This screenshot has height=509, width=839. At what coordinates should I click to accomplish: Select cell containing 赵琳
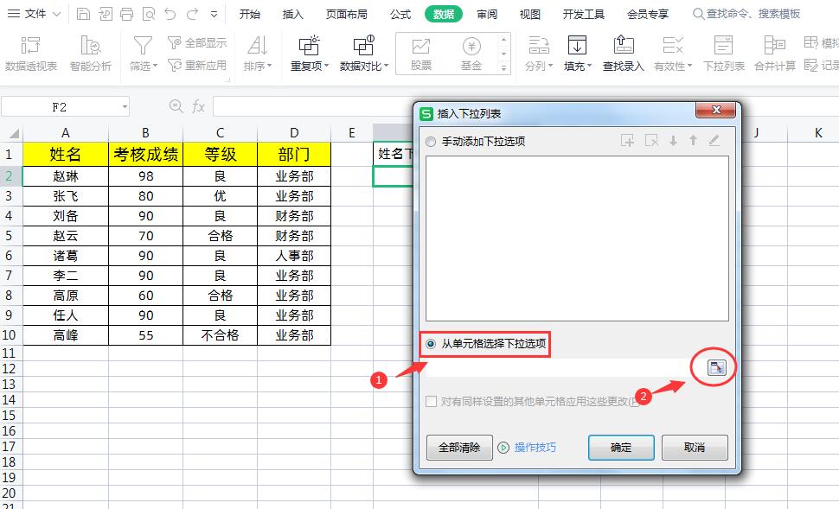point(65,176)
